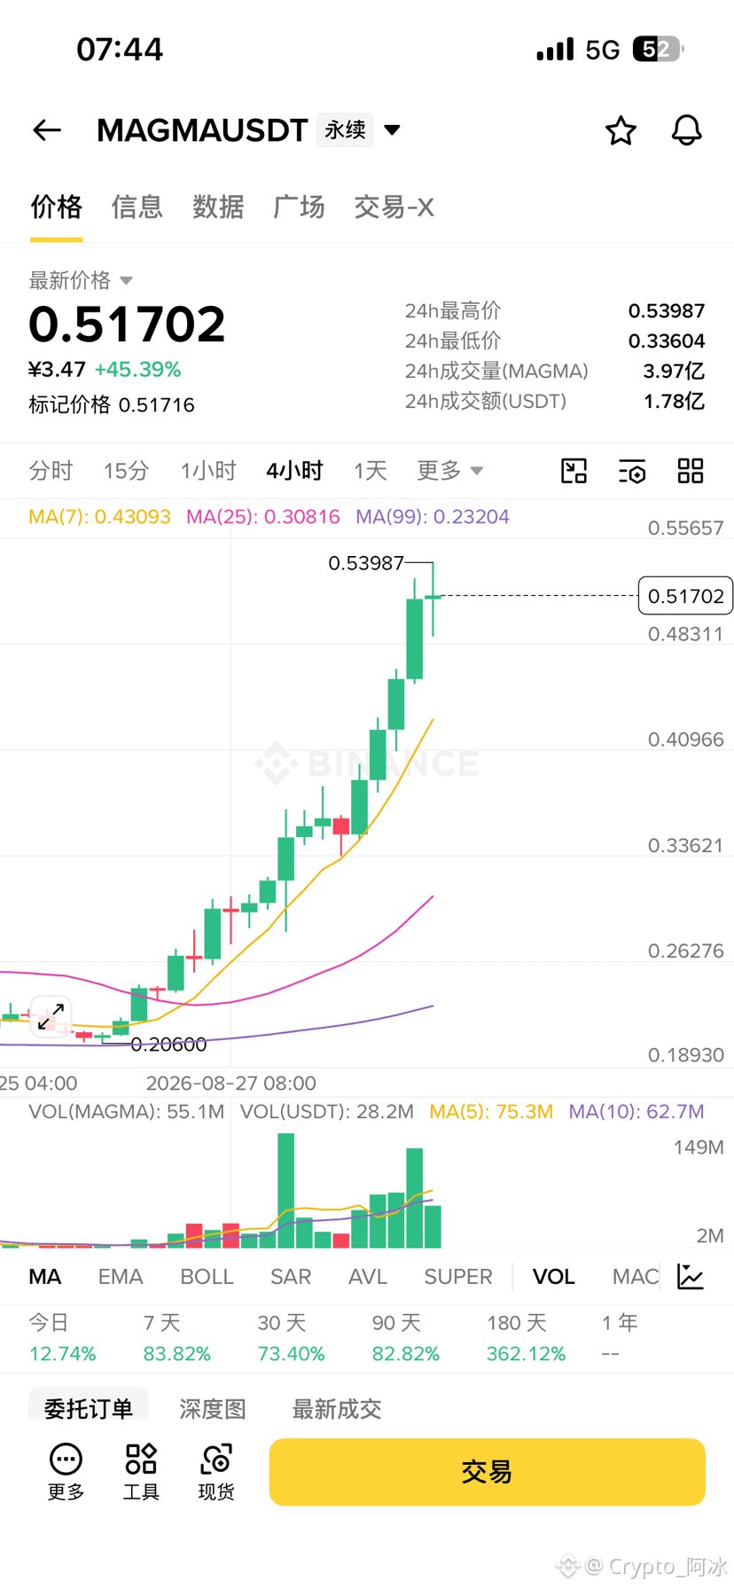The height and width of the screenshot is (1589, 734).
Task: Tap the tallest green volume bar
Action: [285, 1190]
